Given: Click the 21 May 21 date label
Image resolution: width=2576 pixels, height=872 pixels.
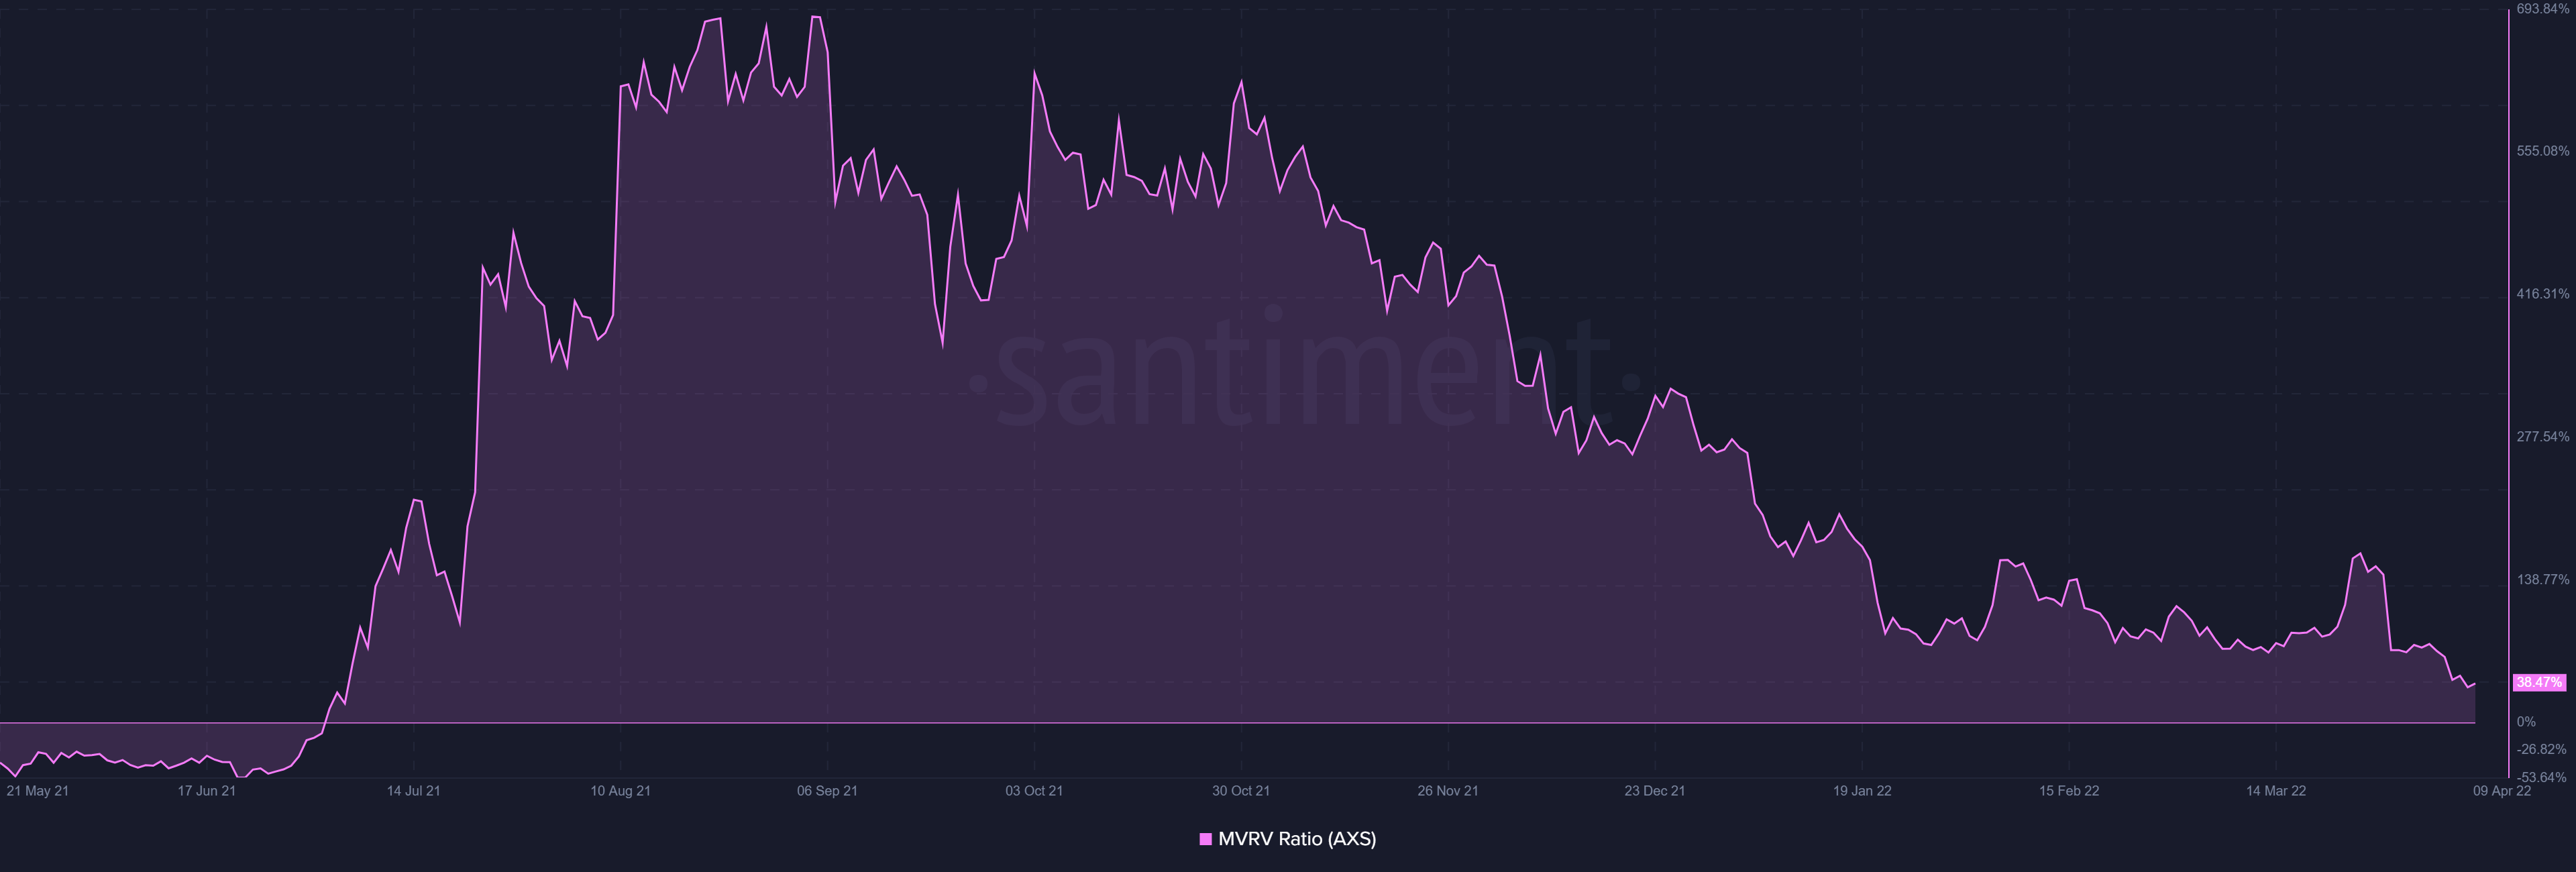Looking at the screenshot, I should (x=37, y=791).
